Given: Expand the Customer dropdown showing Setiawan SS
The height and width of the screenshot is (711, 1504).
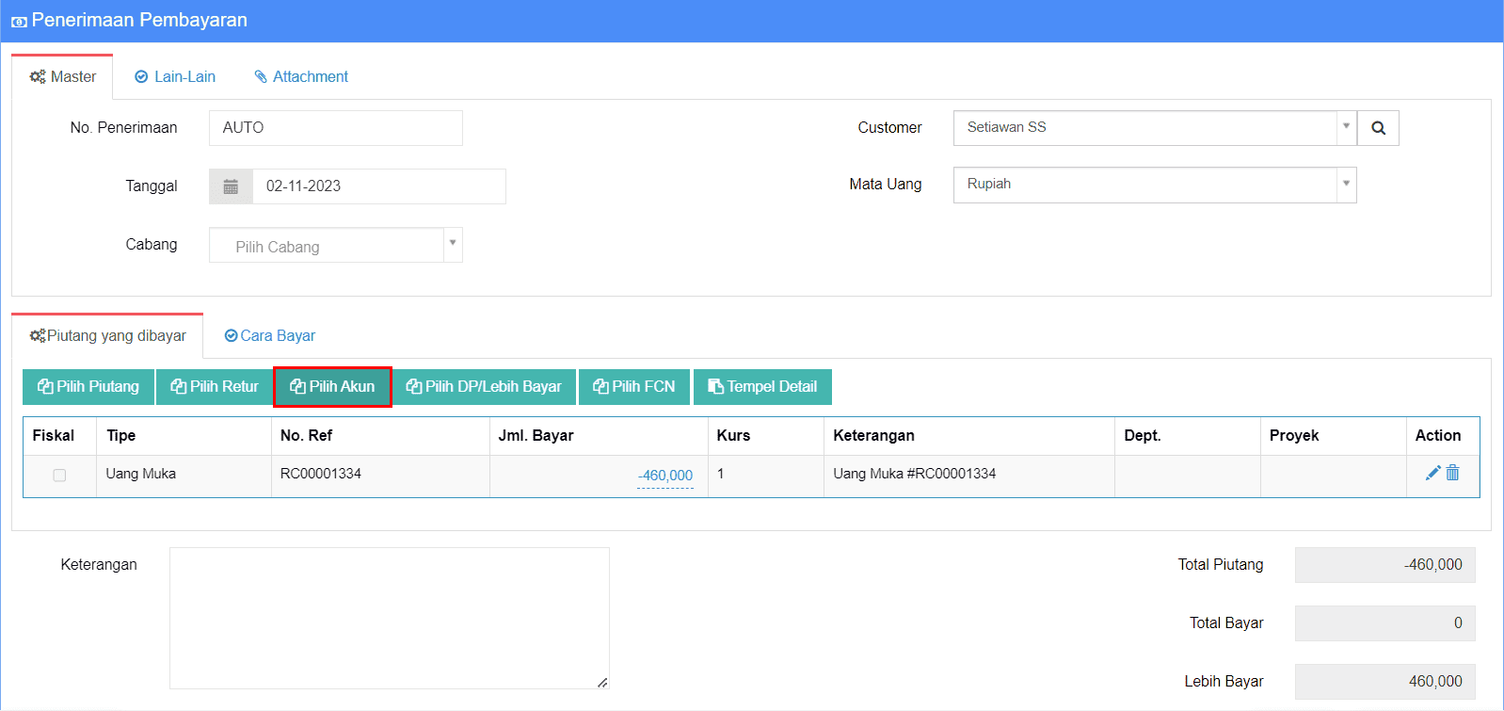Looking at the screenshot, I should pyautogui.click(x=1155, y=128).
